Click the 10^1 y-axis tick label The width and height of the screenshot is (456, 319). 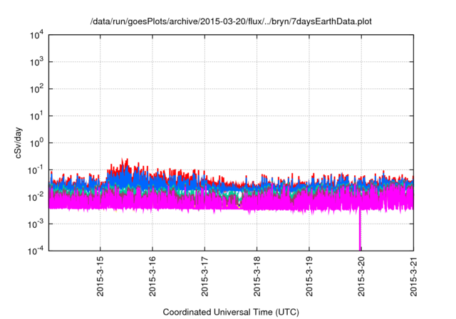point(36,116)
